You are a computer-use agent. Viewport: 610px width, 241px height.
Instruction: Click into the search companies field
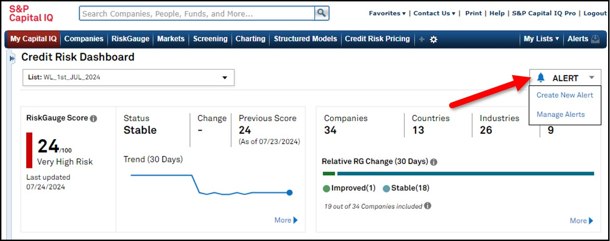point(197,13)
